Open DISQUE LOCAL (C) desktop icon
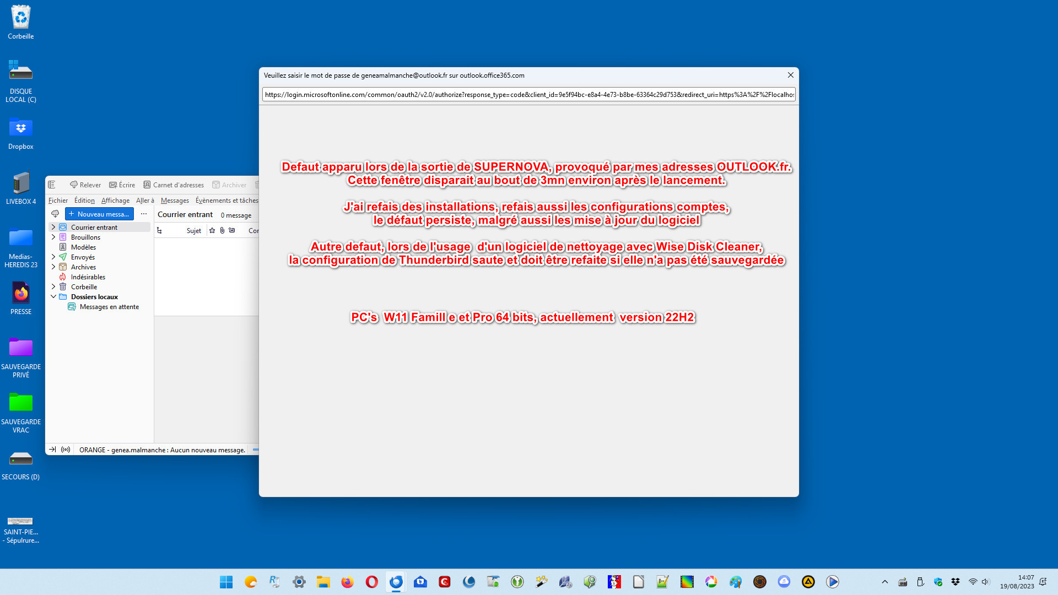1058x595 pixels. (x=21, y=82)
